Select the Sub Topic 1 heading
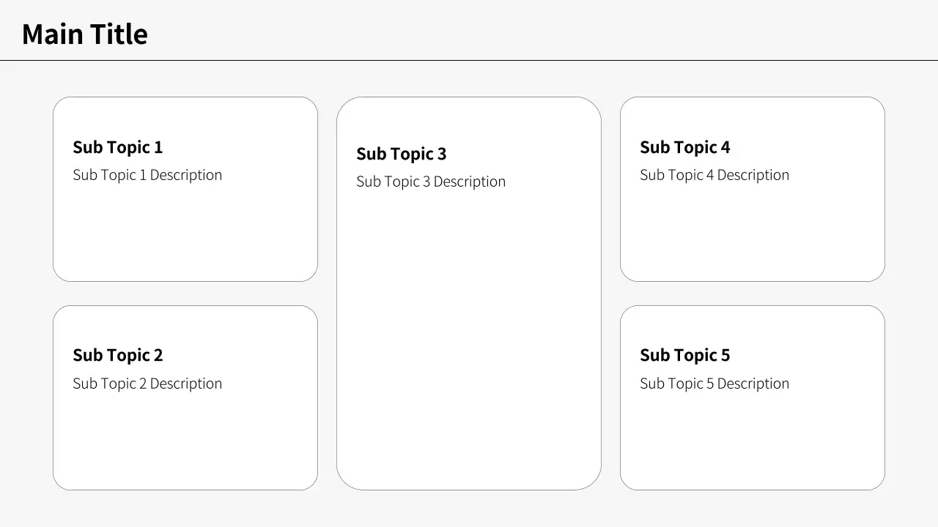 (117, 147)
